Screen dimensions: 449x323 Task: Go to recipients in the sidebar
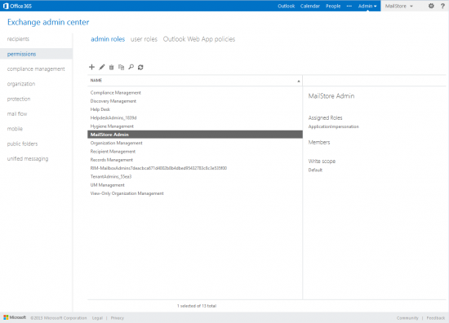pos(18,39)
